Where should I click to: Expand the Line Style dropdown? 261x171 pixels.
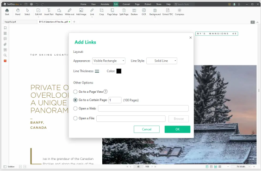(x=162, y=61)
